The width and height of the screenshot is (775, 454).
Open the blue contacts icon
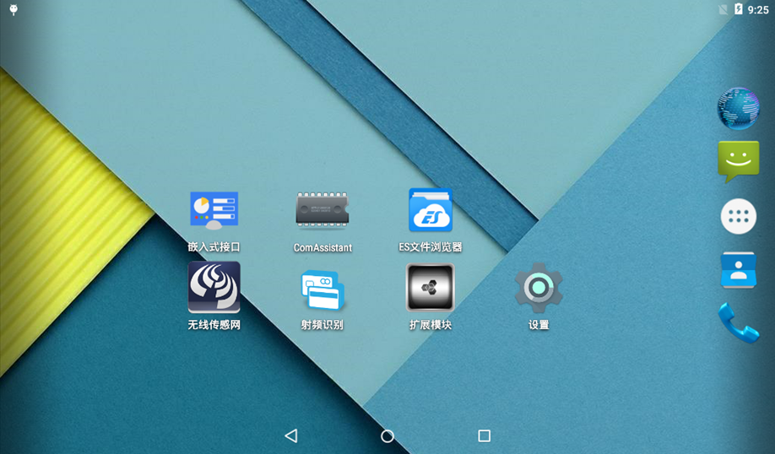(739, 270)
